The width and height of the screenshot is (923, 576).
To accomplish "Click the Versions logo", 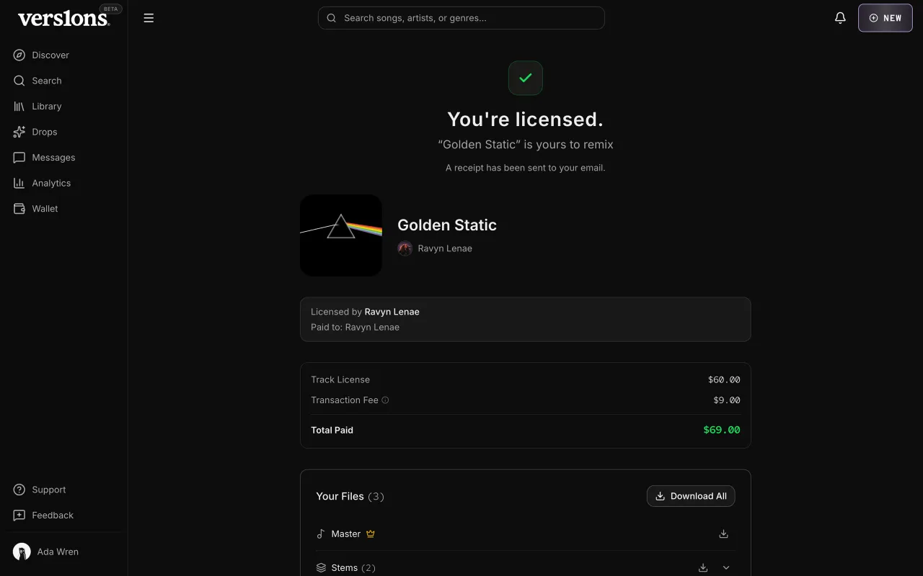I will click(x=63, y=19).
